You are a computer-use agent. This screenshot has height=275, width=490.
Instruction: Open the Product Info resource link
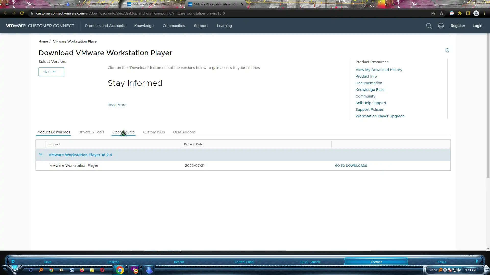366,76
